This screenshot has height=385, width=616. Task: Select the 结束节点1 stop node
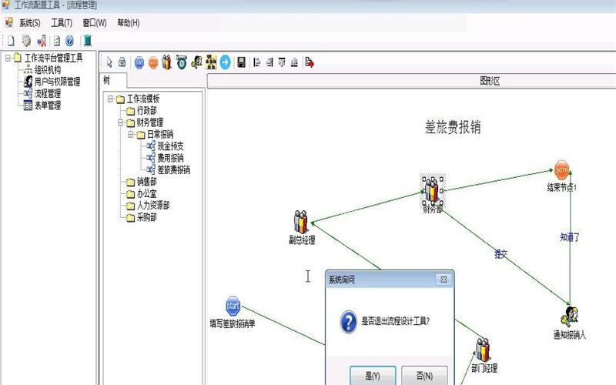tap(562, 170)
